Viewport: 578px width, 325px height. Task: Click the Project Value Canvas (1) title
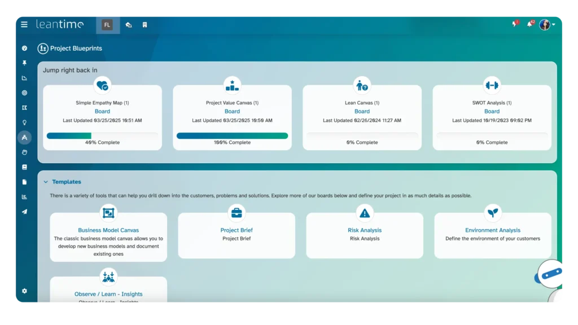tap(232, 103)
